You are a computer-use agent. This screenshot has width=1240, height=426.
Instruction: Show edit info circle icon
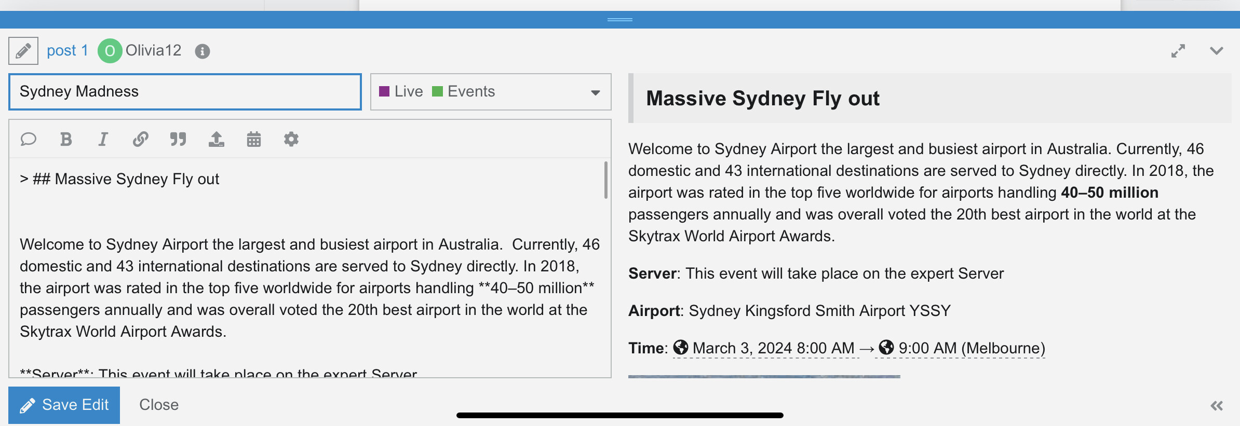click(202, 51)
